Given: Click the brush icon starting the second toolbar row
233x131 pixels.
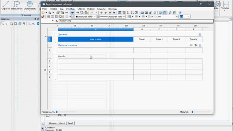Looking at the screenshot, I should click(43, 17).
